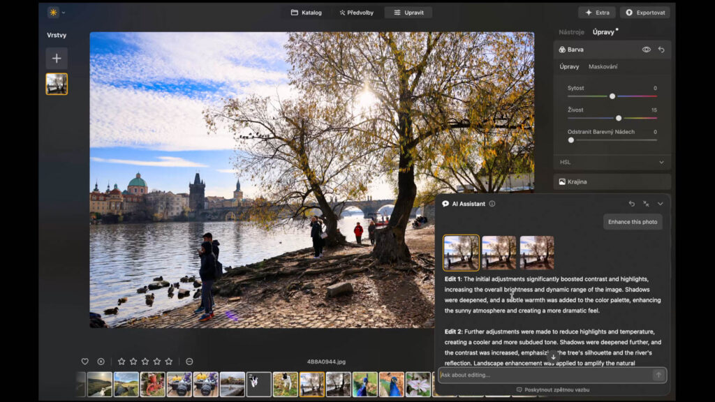Open the lake landscape filmstrip thumbnail
The image size is (715, 402).
click(x=126, y=385)
